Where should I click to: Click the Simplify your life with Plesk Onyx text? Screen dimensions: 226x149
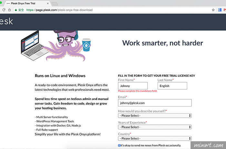68,134
